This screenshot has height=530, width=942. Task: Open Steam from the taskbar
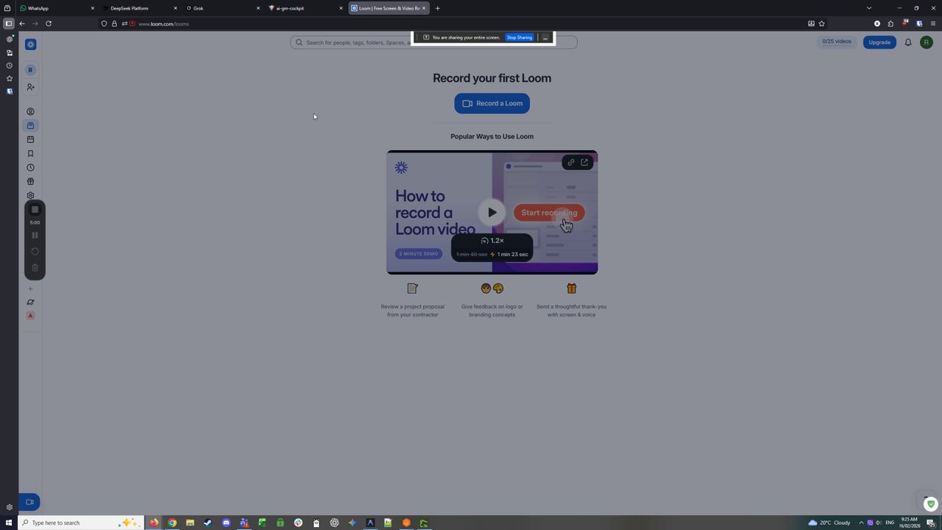coord(208,523)
